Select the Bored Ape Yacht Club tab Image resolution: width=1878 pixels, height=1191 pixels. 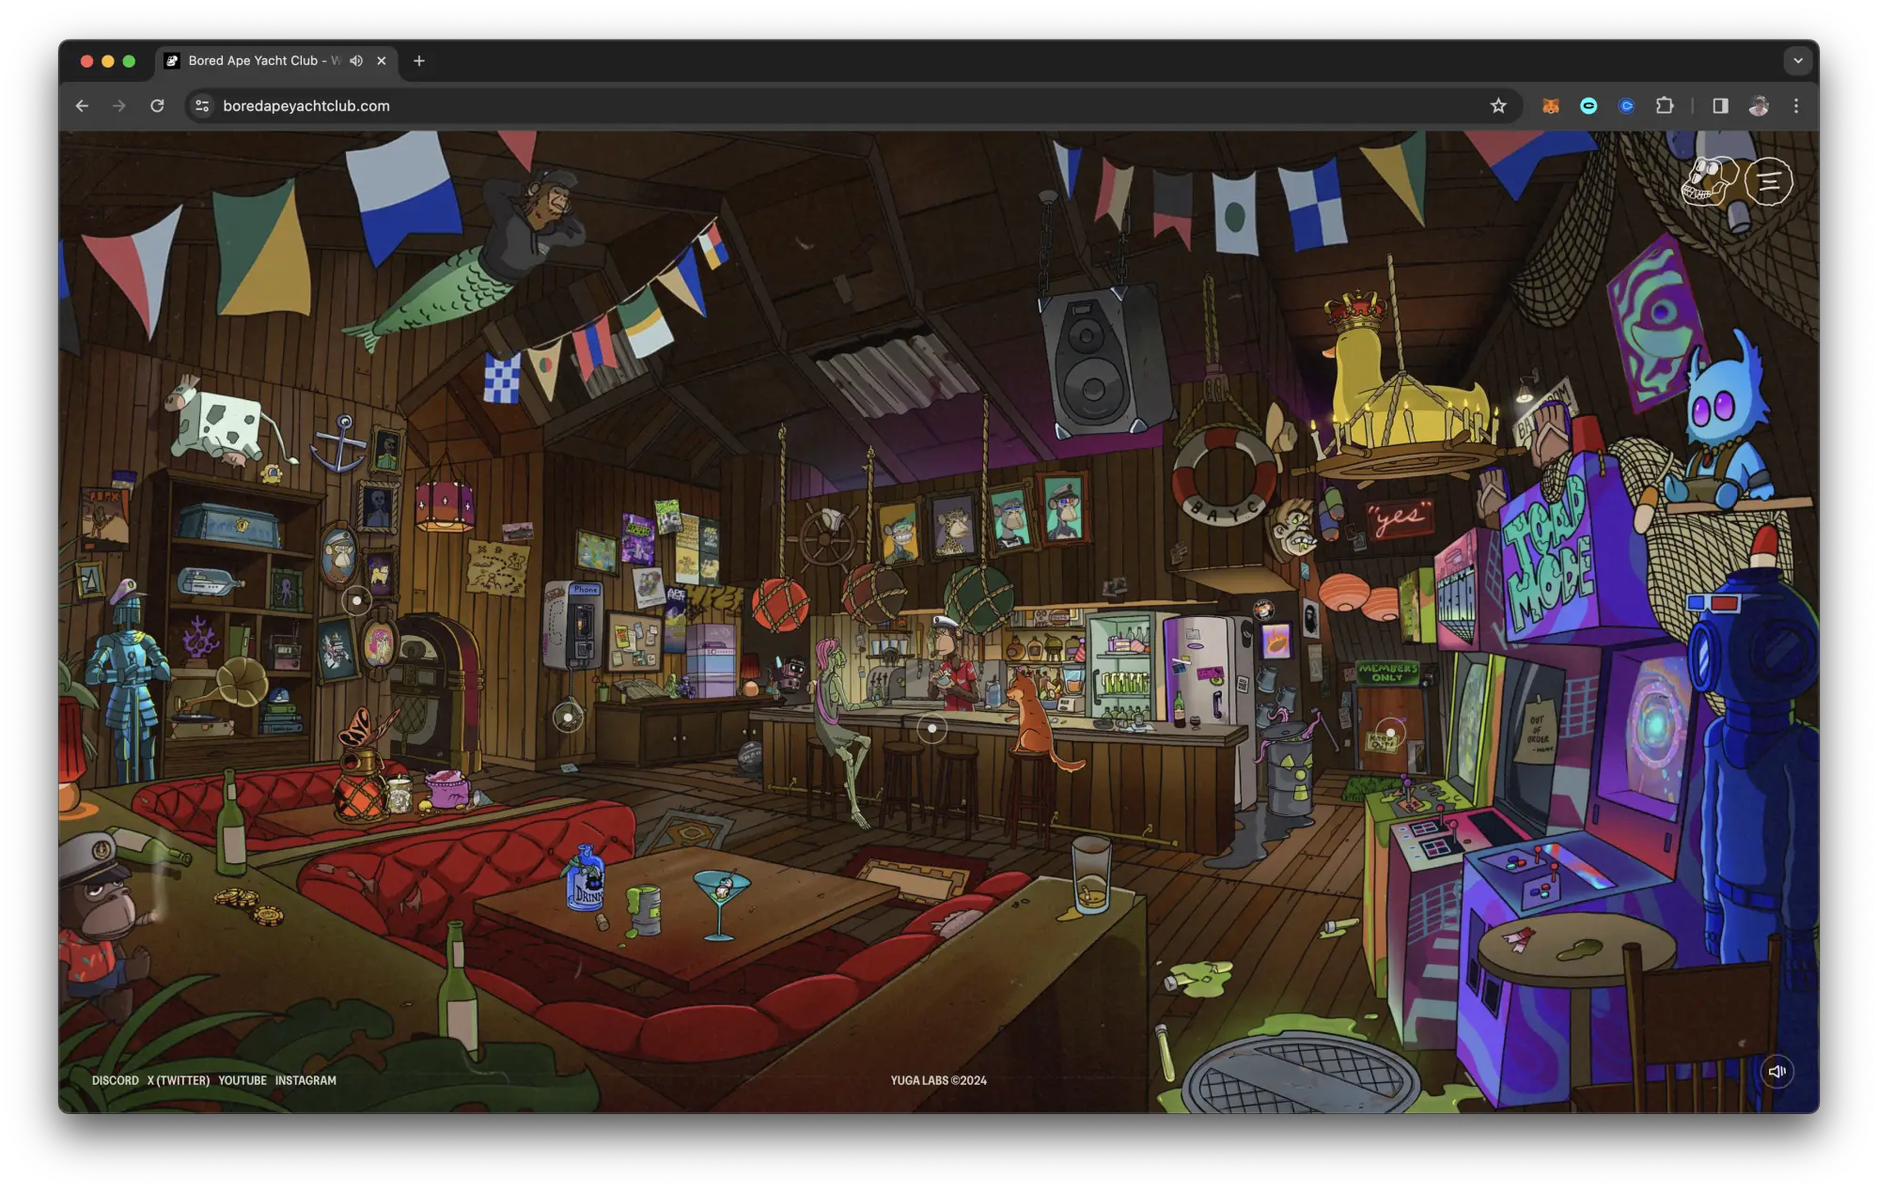coord(254,61)
